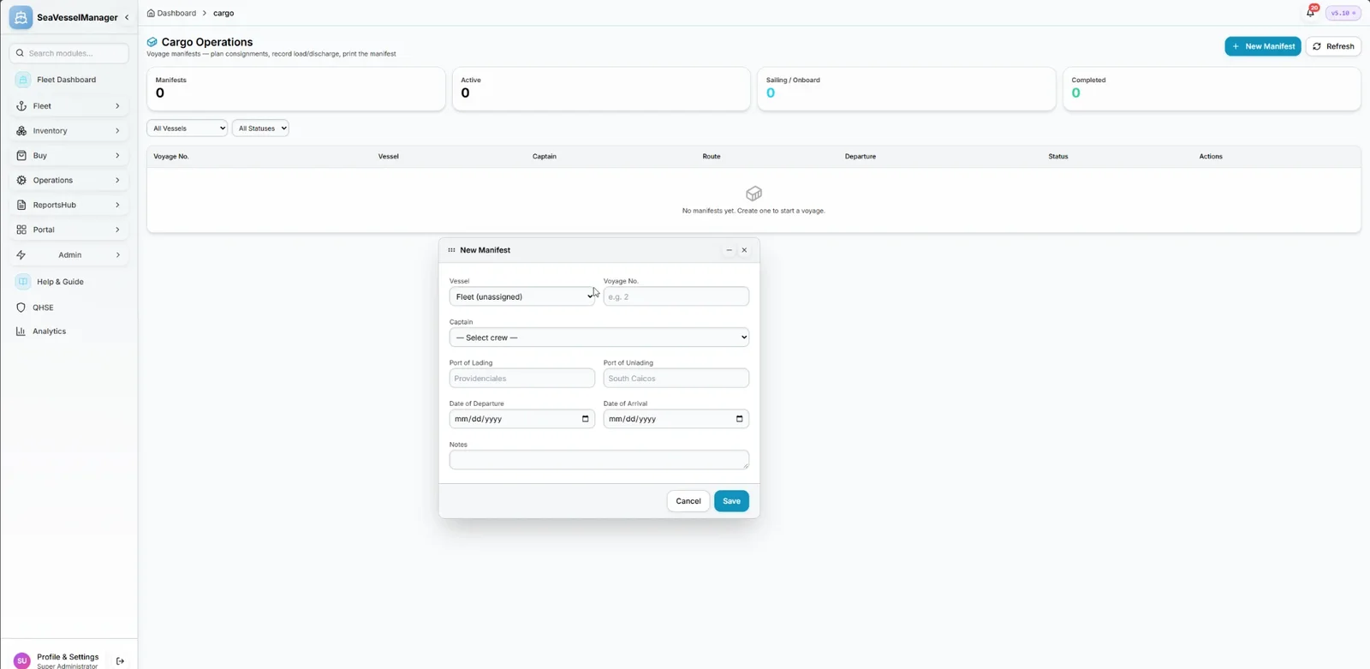Open the QHSE menu item

click(x=68, y=308)
